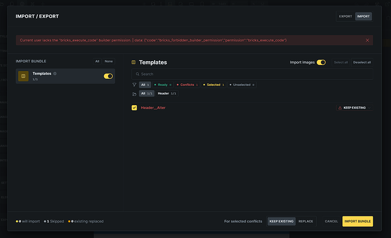The width and height of the screenshot is (391, 238).
Task: Toggle the Templates bundle switch off
Action: (x=108, y=76)
